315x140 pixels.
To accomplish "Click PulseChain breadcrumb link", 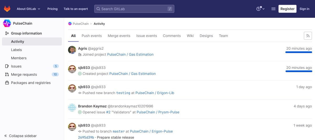I will pyautogui.click(x=81, y=24).
